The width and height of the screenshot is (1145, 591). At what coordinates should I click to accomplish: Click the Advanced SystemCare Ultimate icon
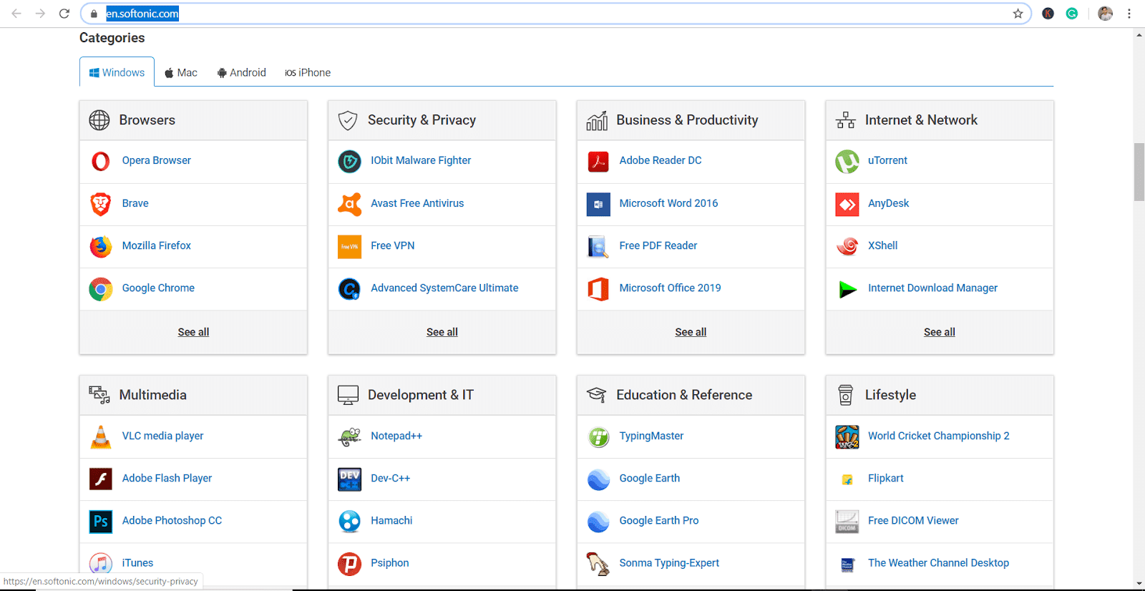point(349,288)
